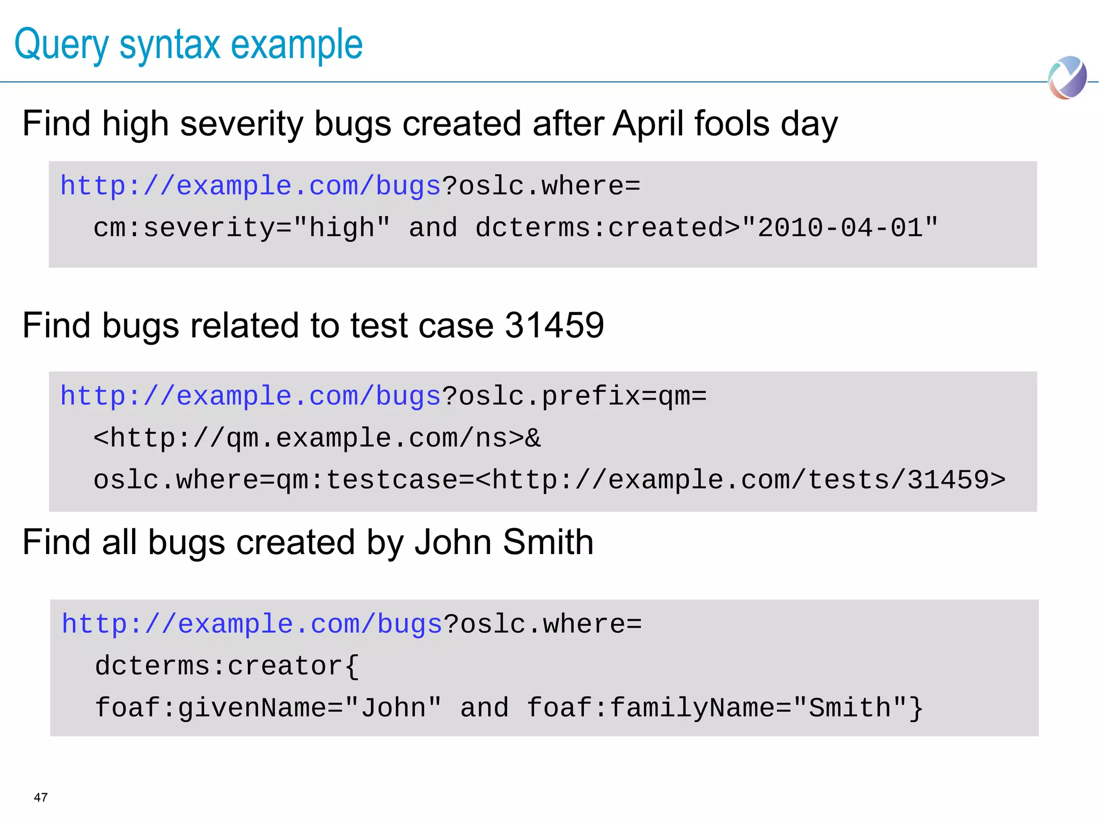Click the ?oslc.where= text in first code box

click(x=541, y=186)
